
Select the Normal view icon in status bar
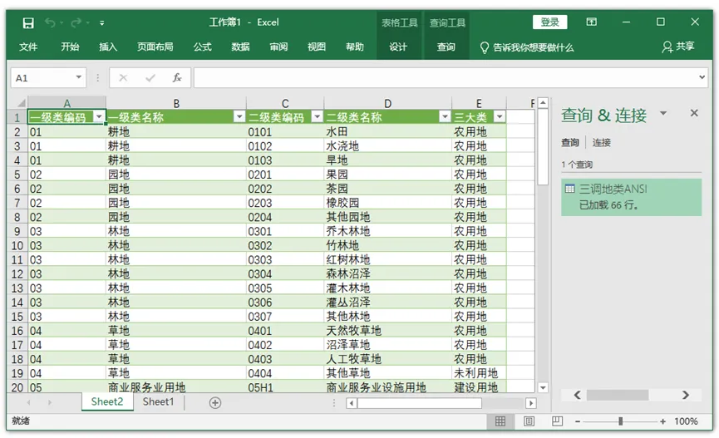[x=500, y=421]
